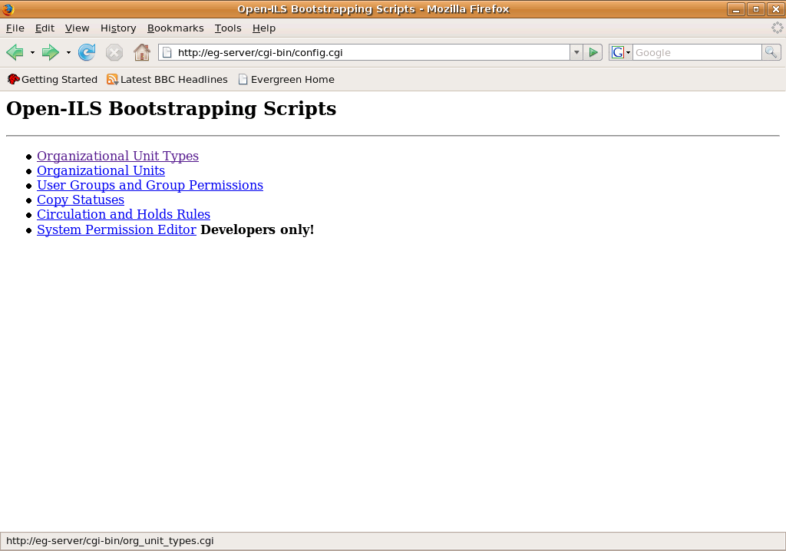Click inside the Google search box
This screenshot has height=551, width=786.
pyautogui.click(x=697, y=53)
